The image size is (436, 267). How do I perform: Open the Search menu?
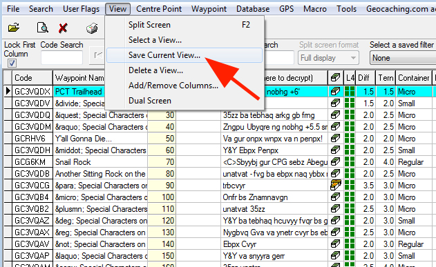pyautogui.click(x=41, y=9)
